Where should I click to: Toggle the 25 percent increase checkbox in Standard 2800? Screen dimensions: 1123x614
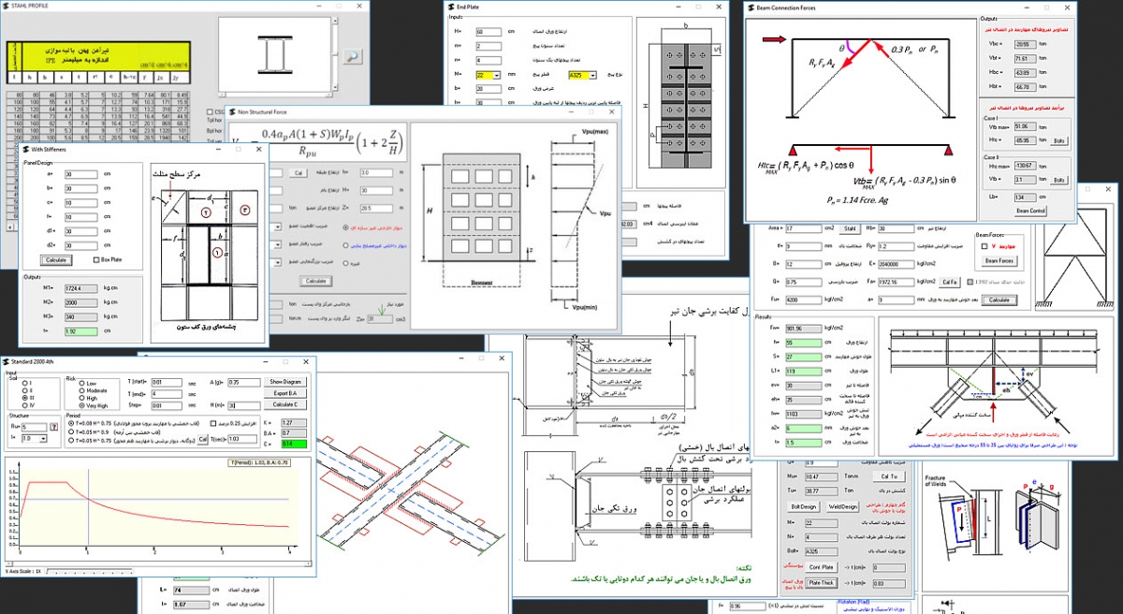click(x=213, y=423)
